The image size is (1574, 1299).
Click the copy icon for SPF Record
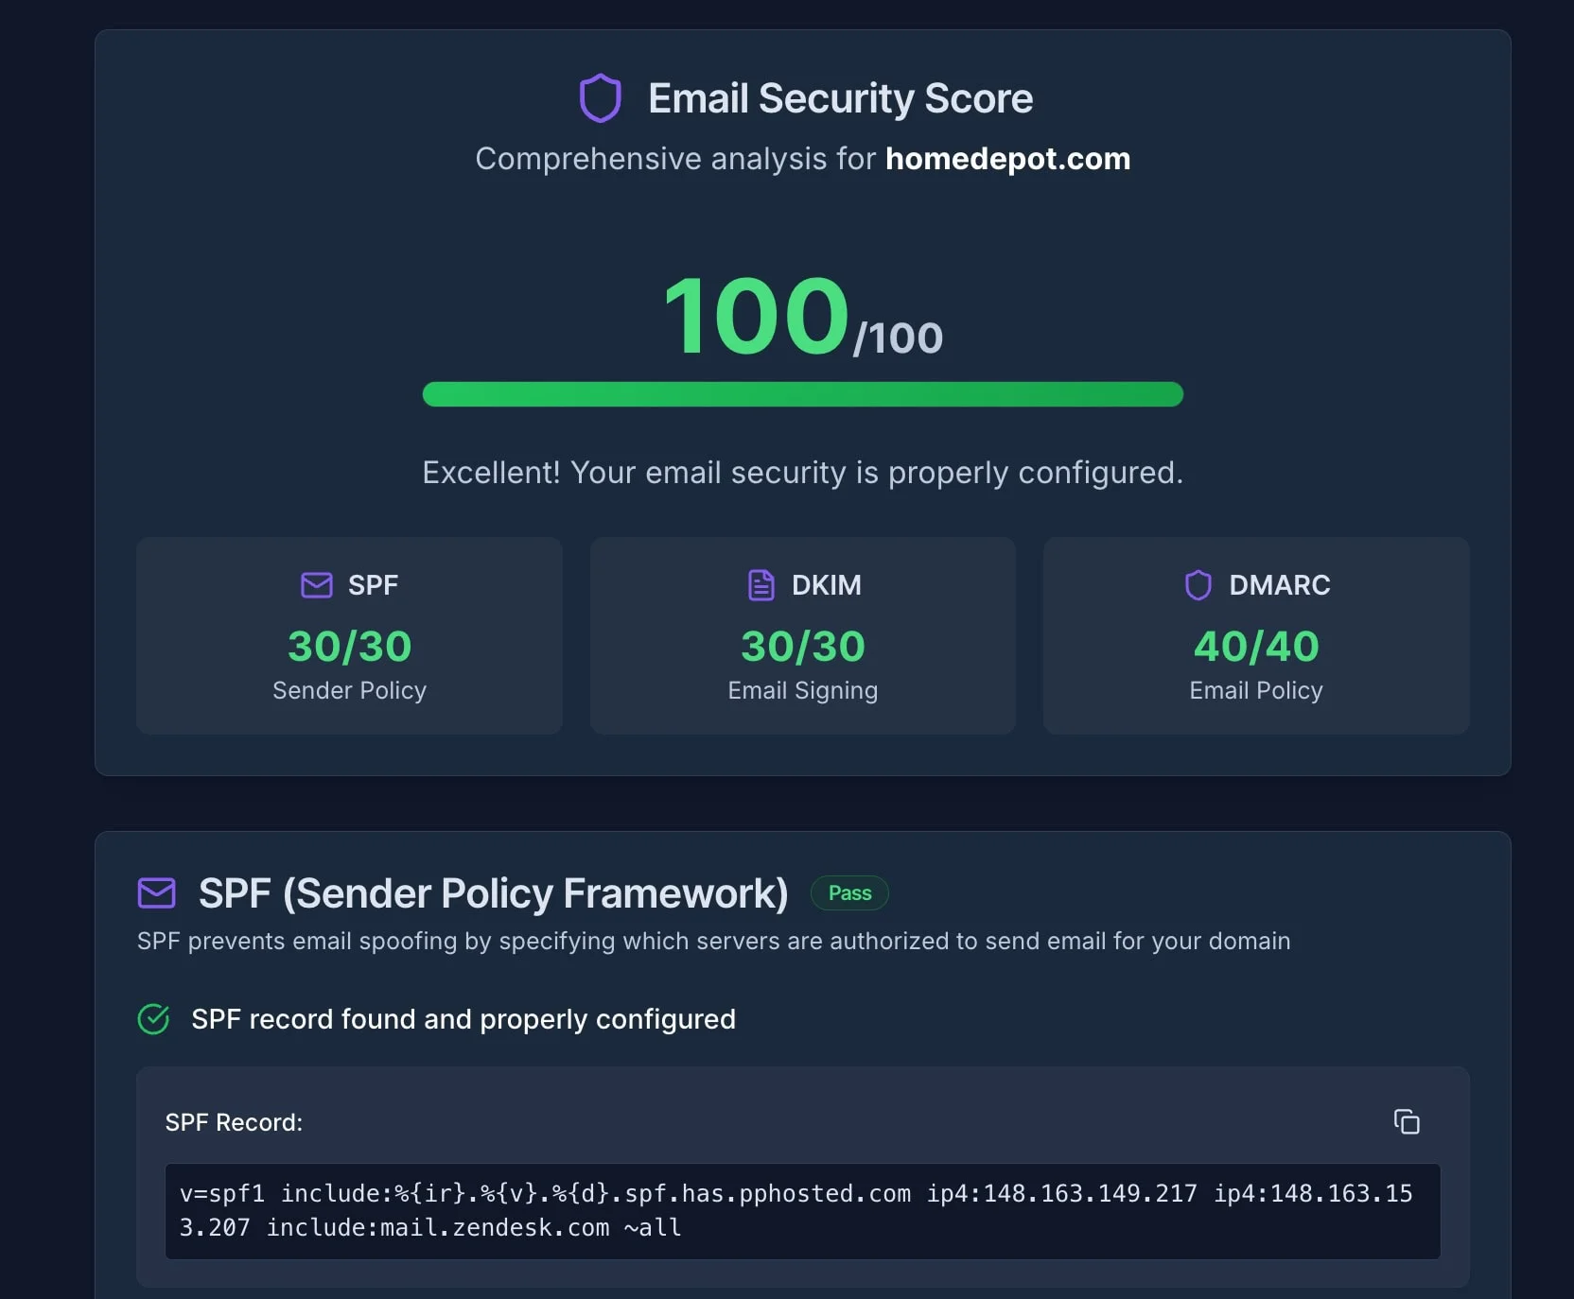(x=1407, y=1122)
